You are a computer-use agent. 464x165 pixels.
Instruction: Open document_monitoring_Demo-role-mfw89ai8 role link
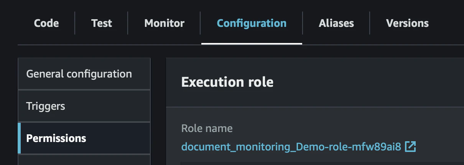[x=291, y=147]
